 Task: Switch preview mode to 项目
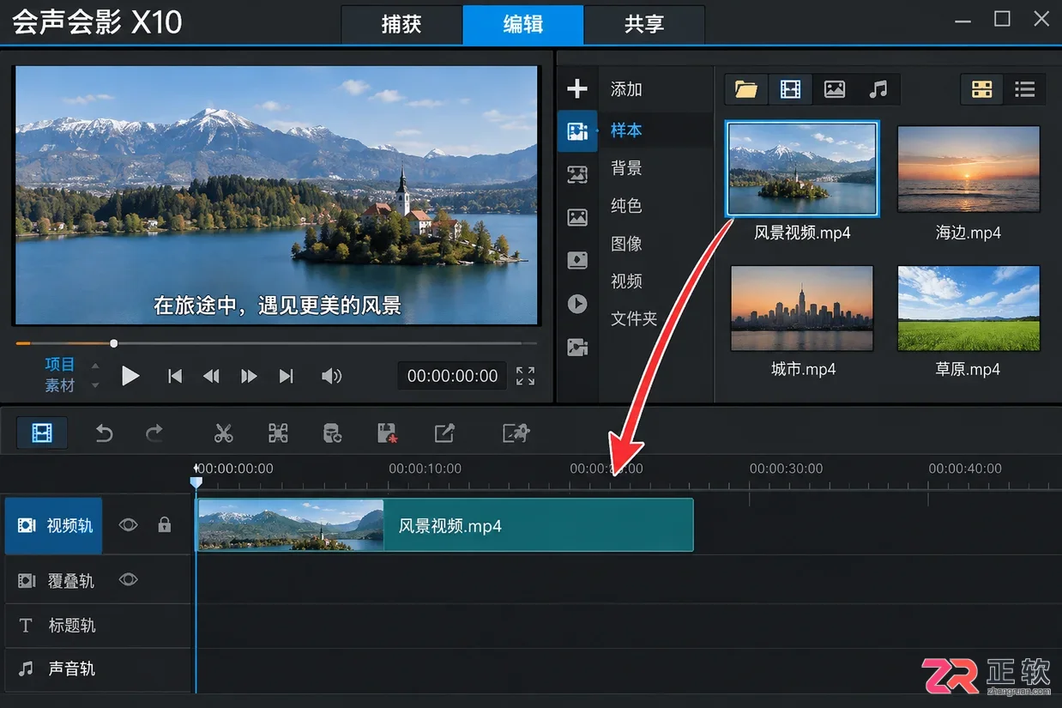[x=60, y=365]
